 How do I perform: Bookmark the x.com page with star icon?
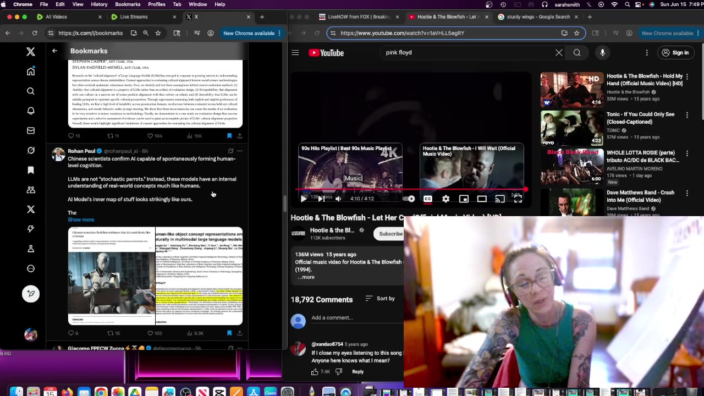158,33
